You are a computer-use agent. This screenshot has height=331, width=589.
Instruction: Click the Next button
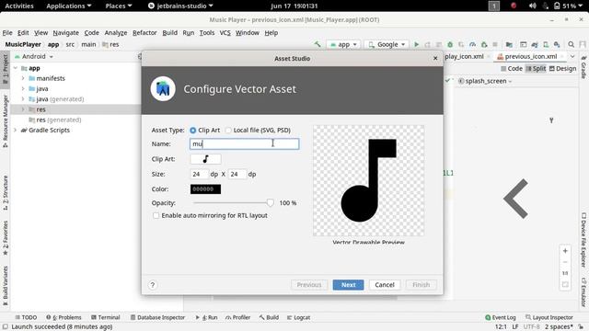click(348, 285)
